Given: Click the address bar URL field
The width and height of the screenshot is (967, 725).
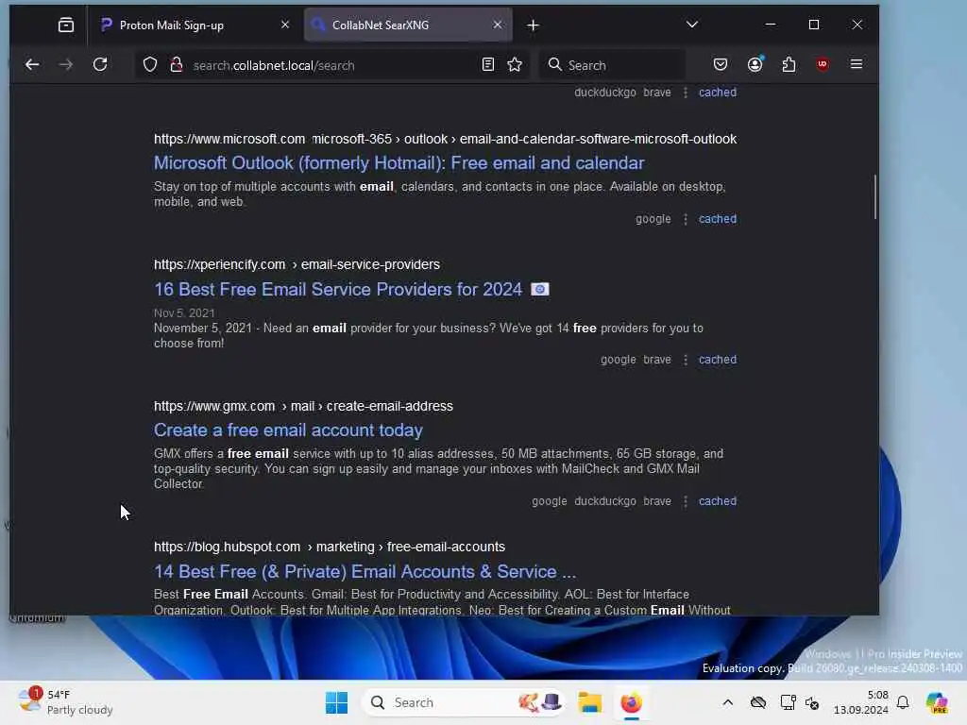Looking at the screenshot, I should (x=333, y=65).
